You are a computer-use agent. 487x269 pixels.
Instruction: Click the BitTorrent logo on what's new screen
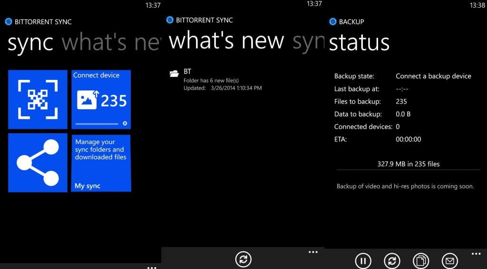(x=170, y=20)
